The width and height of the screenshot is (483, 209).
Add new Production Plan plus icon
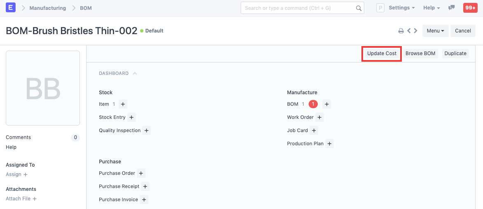[x=329, y=144]
